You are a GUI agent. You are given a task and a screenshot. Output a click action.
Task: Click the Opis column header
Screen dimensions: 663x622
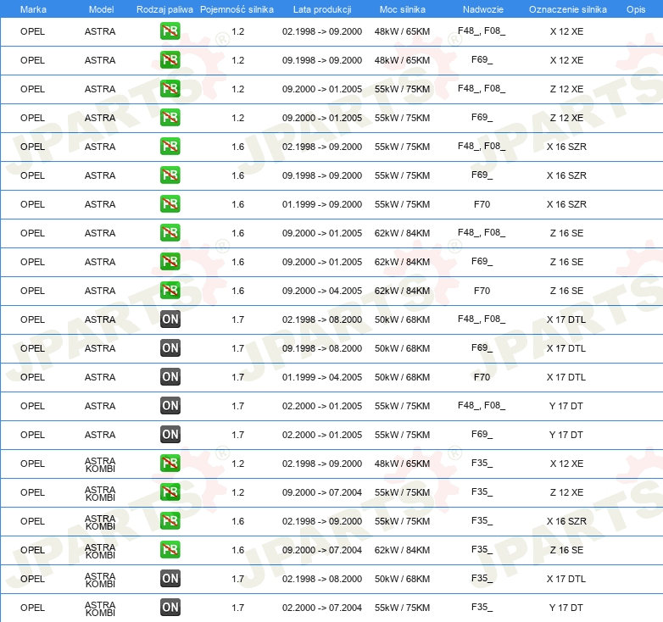pyautogui.click(x=636, y=9)
